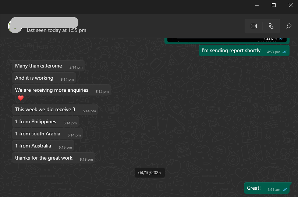This screenshot has width=298, height=197.
Task: Click the 04/10/2025 date label
Action: [150, 173]
